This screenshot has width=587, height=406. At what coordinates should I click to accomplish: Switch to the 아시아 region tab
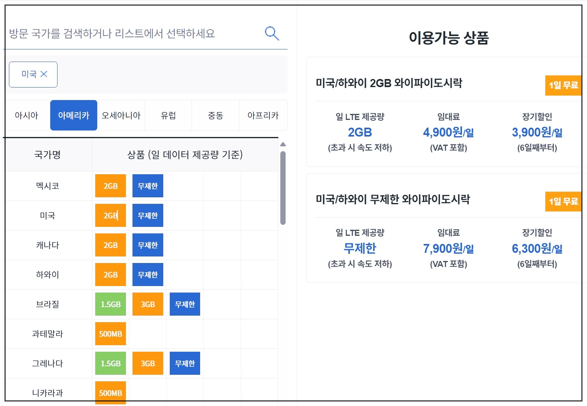[x=26, y=115]
